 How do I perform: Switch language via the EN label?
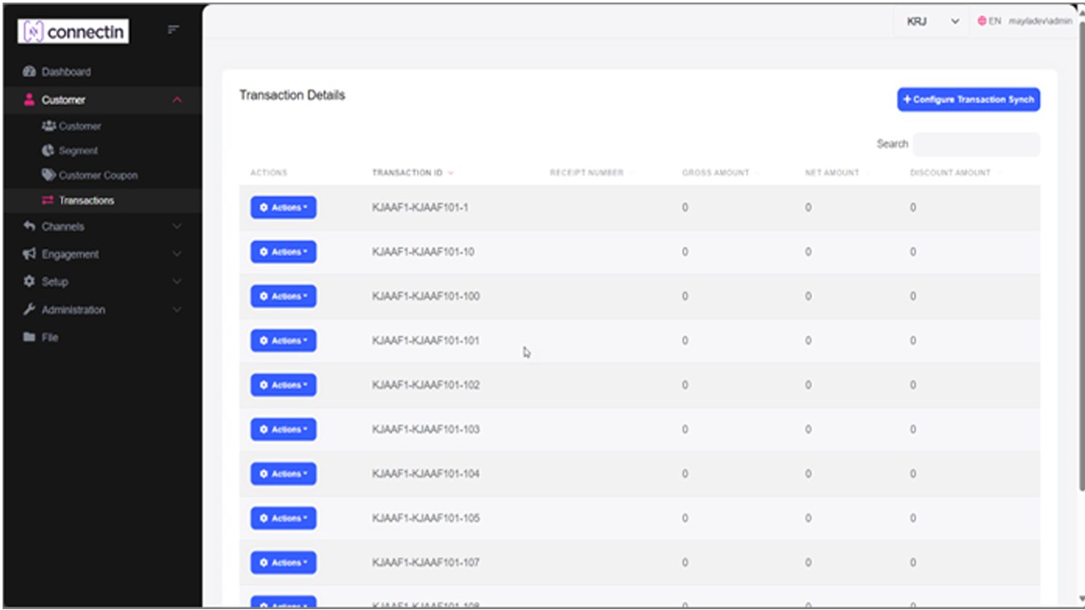pos(995,21)
